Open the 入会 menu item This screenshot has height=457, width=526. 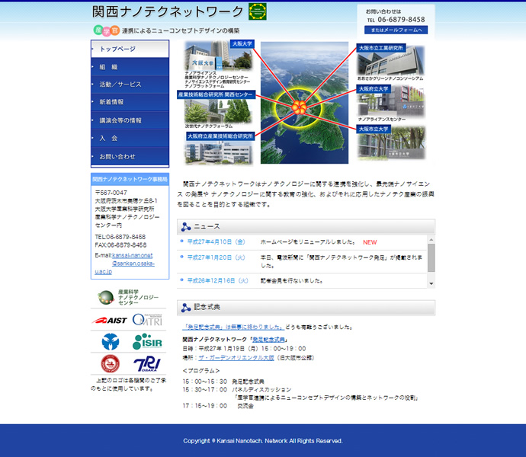130,138
